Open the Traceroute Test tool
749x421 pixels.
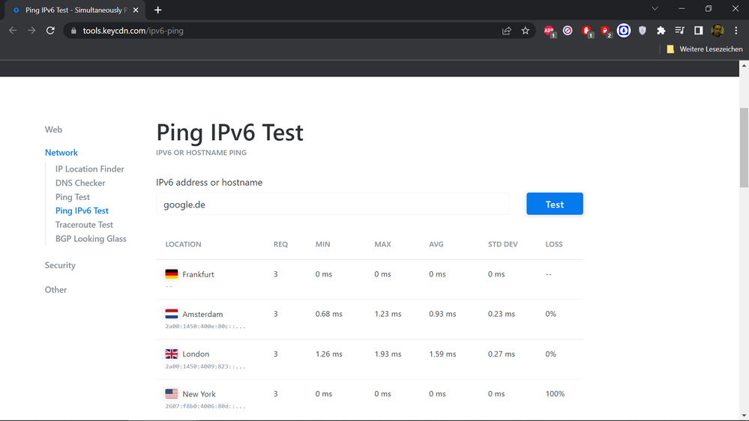tap(84, 225)
